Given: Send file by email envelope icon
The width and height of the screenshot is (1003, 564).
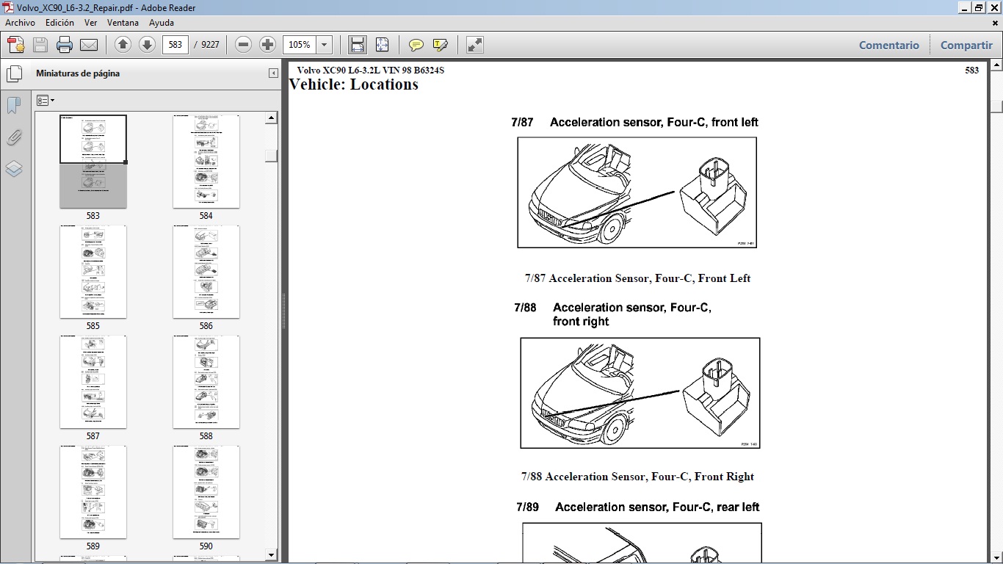Looking at the screenshot, I should pos(89,45).
